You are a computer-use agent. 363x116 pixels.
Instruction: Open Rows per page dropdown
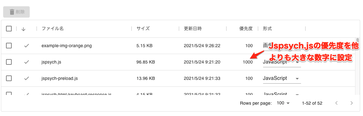(x=283, y=103)
